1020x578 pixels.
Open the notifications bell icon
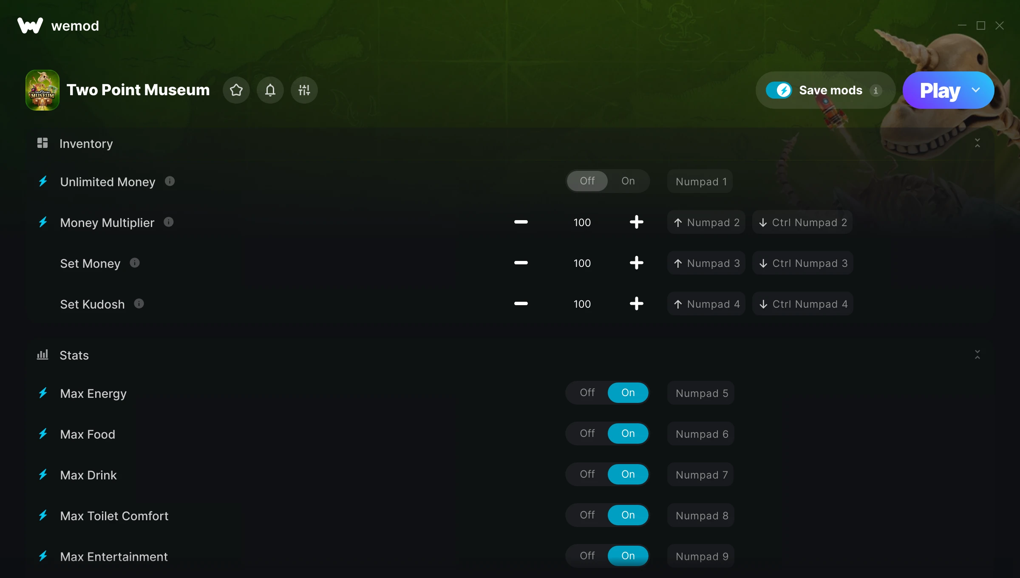pyautogui.click(x=270, y=90)
